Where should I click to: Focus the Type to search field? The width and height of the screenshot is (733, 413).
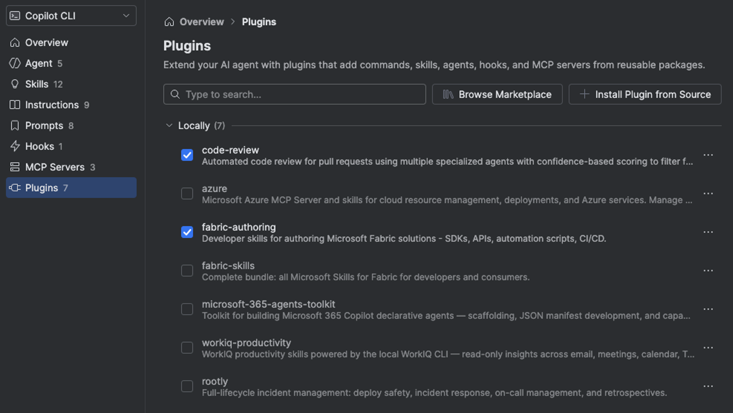(x=295, y=94)
